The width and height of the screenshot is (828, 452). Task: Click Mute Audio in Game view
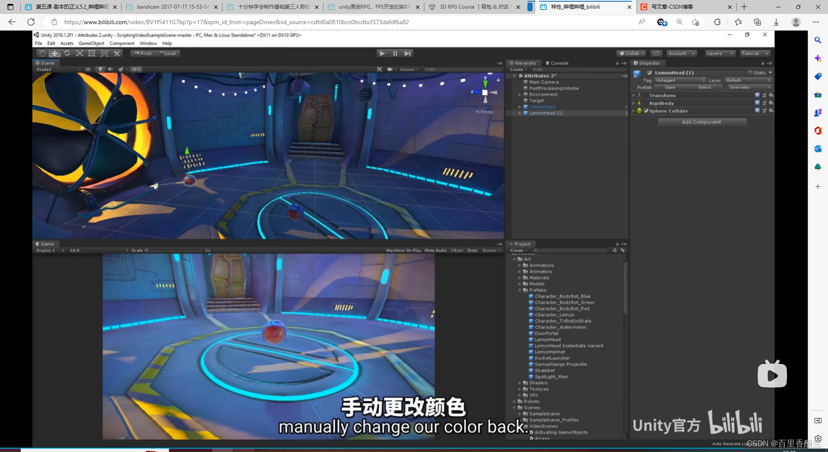click(436, 250)
